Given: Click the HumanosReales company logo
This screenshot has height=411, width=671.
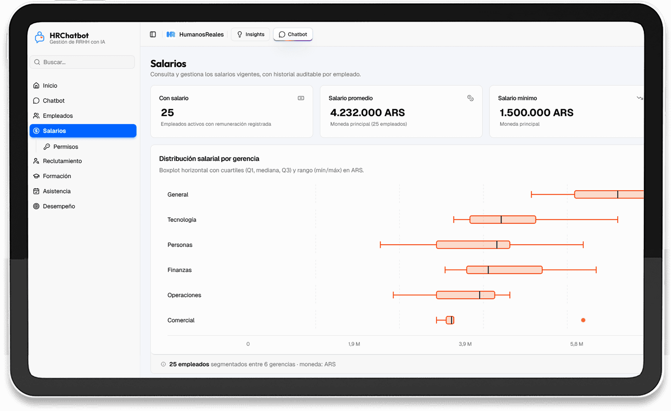Looking at the screenshot, I should click(x=171, y=34).
